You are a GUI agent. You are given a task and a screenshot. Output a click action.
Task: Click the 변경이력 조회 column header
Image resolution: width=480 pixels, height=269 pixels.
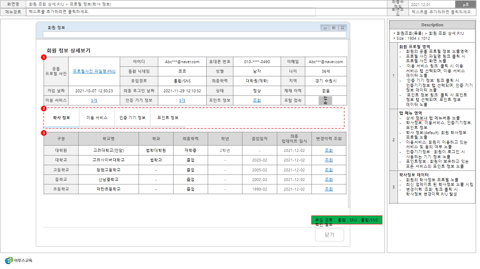329,139
